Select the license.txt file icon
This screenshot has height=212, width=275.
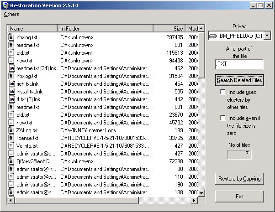point(12,138)
